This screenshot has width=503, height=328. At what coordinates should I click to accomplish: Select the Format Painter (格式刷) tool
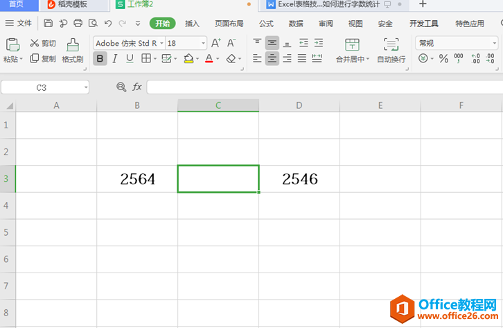tap(72, 49)
